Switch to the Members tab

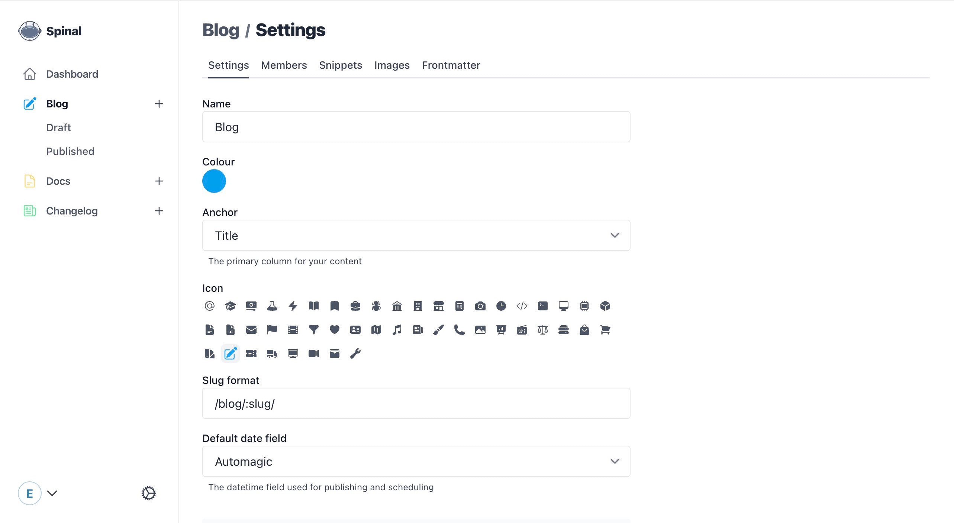284,65
